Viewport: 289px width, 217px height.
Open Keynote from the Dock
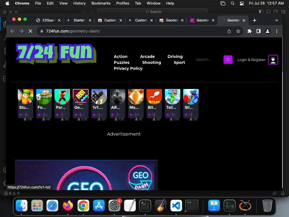click(214, 205)
